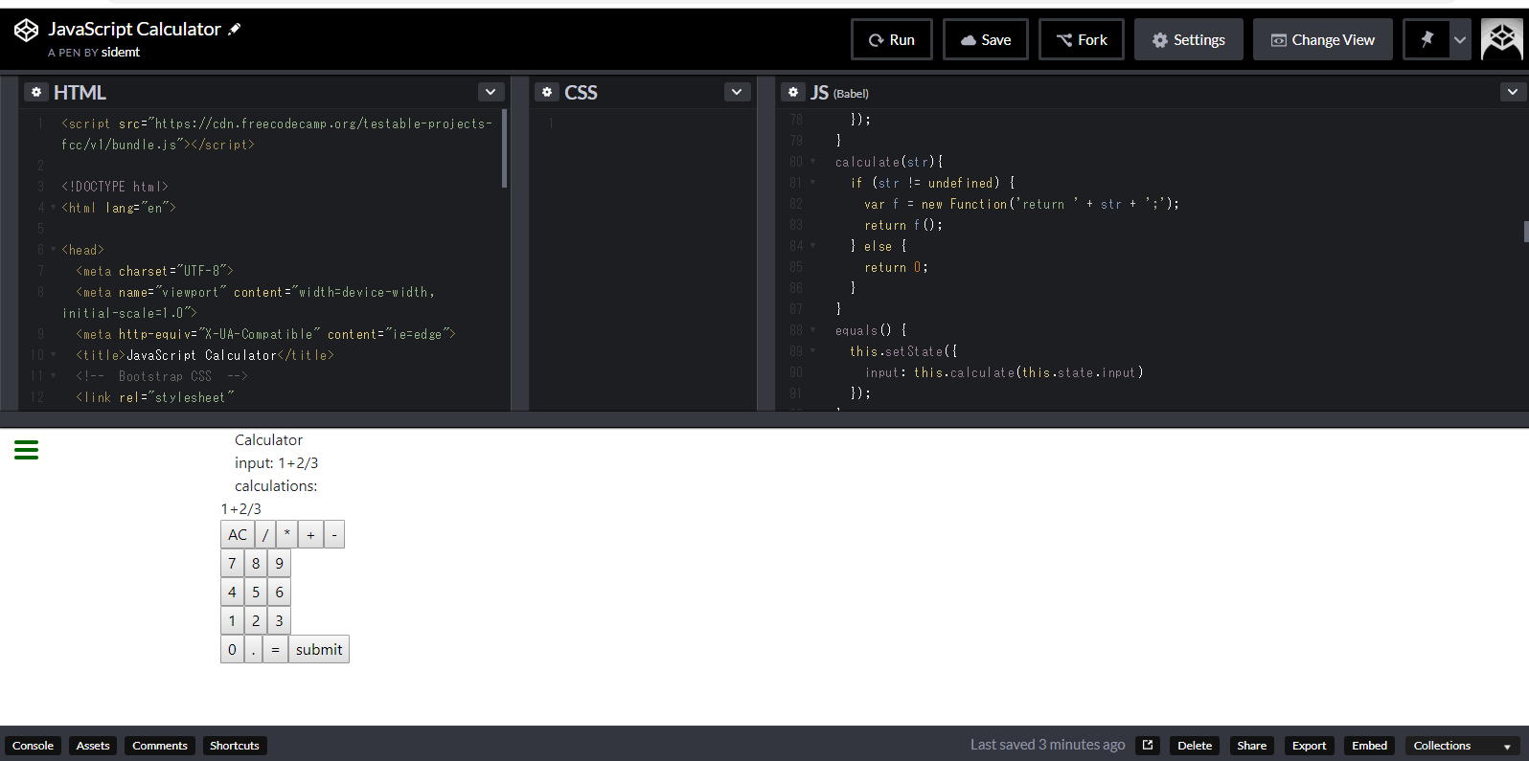Open user avatar menu

1501,39
